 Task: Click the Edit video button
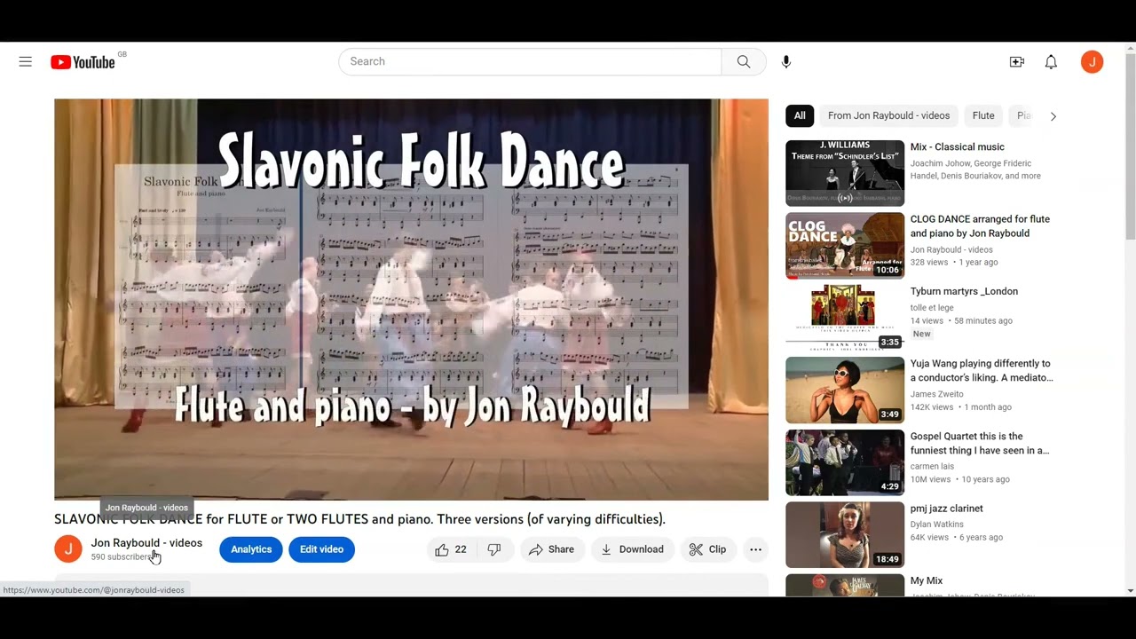click(321, 549)
